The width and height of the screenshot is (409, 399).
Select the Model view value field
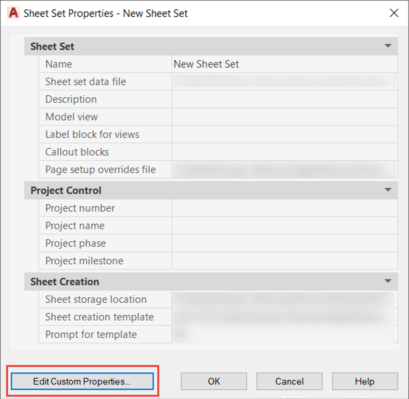click(284, 117)
